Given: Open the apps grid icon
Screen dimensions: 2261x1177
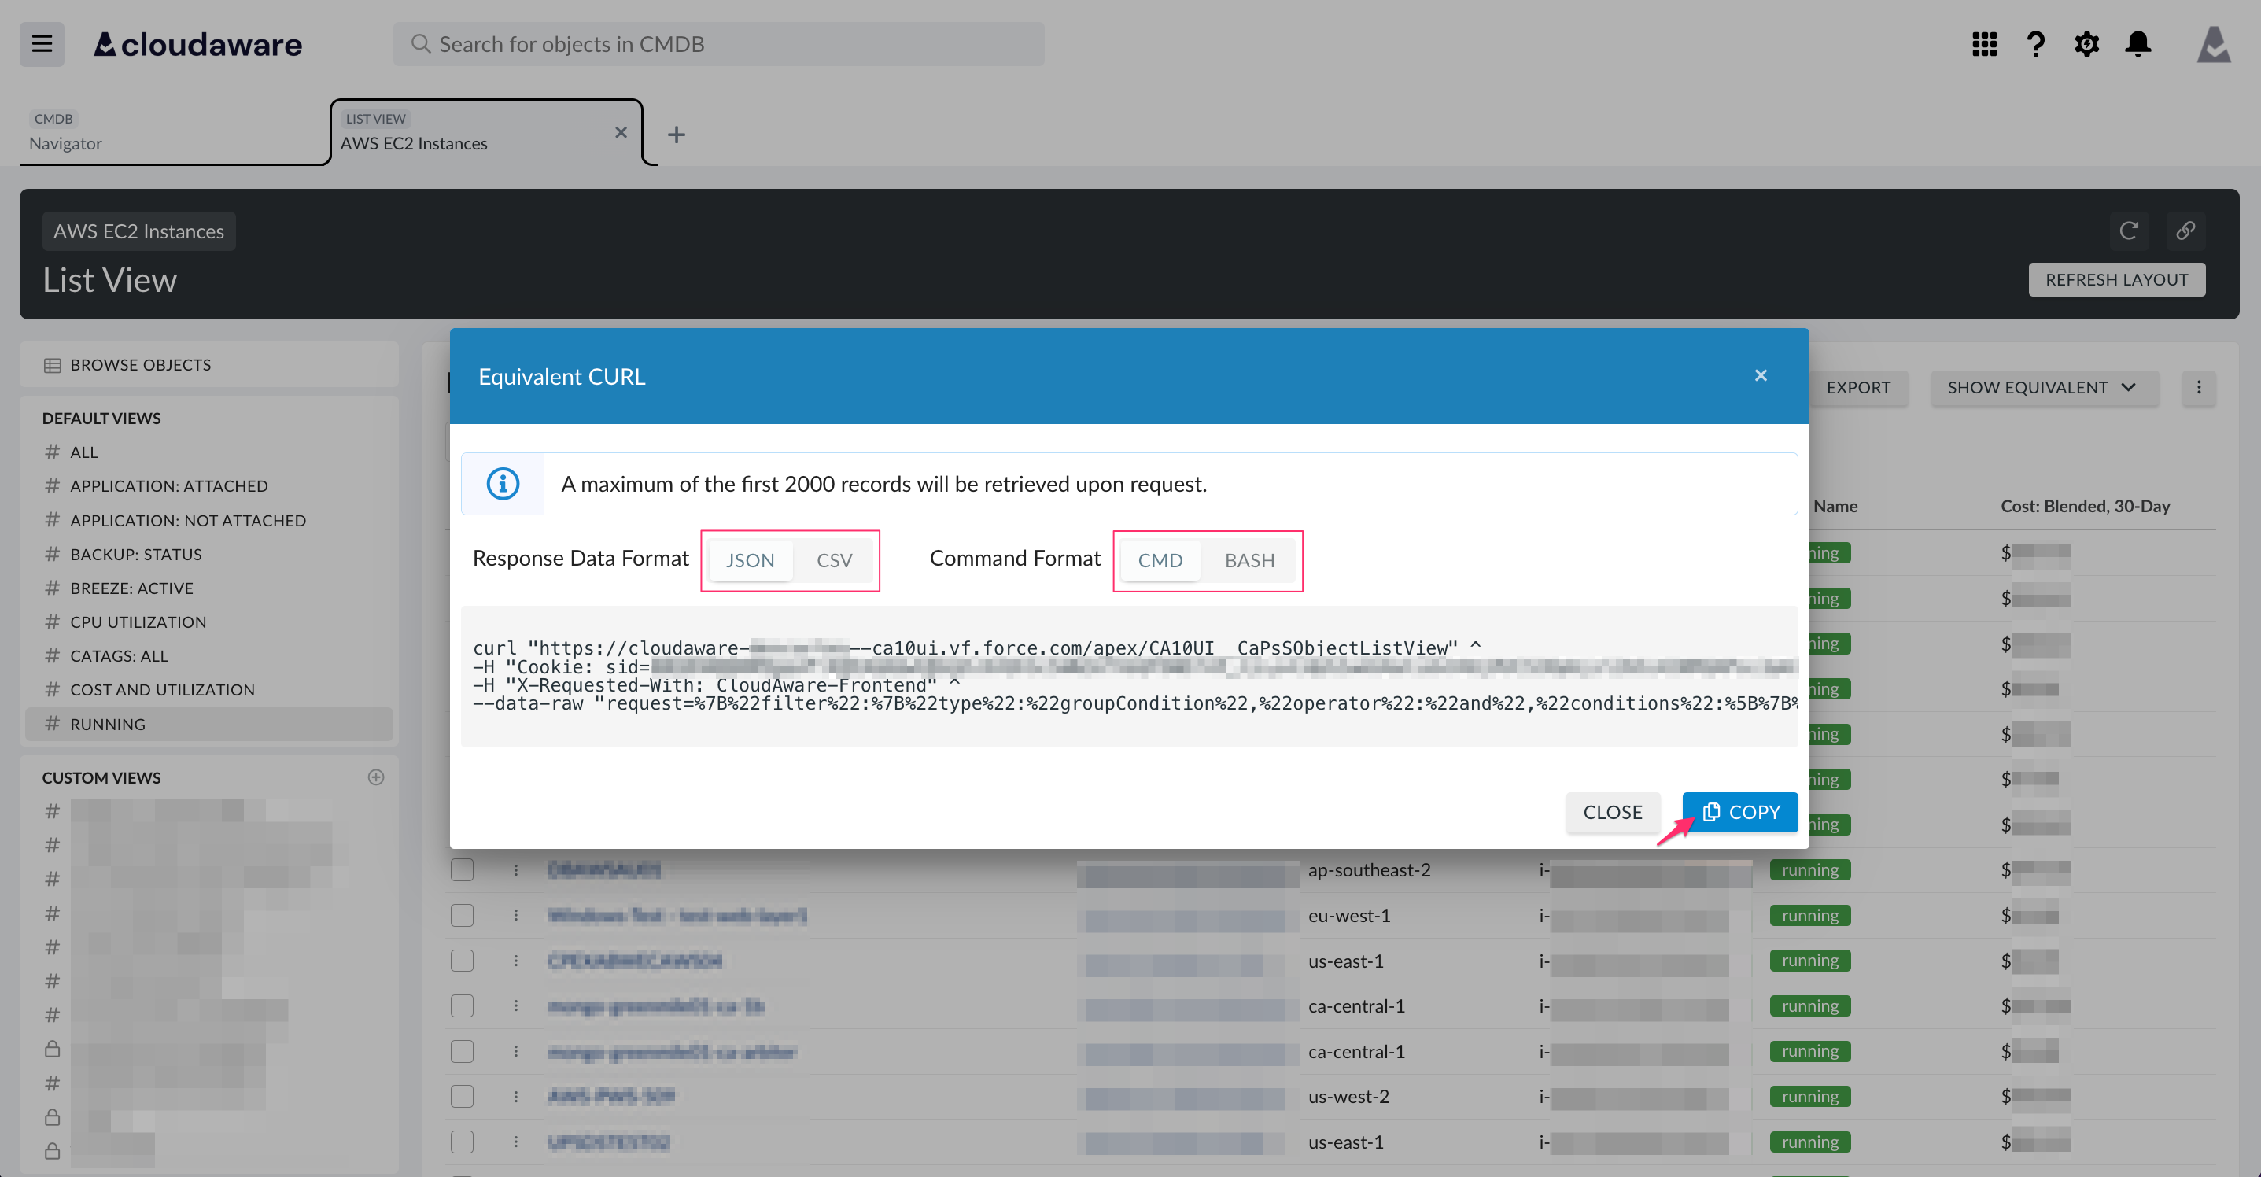Looking at the screenshot, I should pyautogui.click(x=1983, y=43).
